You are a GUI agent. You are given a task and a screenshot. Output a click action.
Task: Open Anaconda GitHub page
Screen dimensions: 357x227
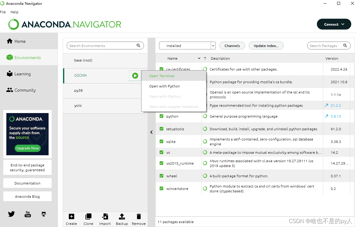pyautogui.click(x=44, y=214)
